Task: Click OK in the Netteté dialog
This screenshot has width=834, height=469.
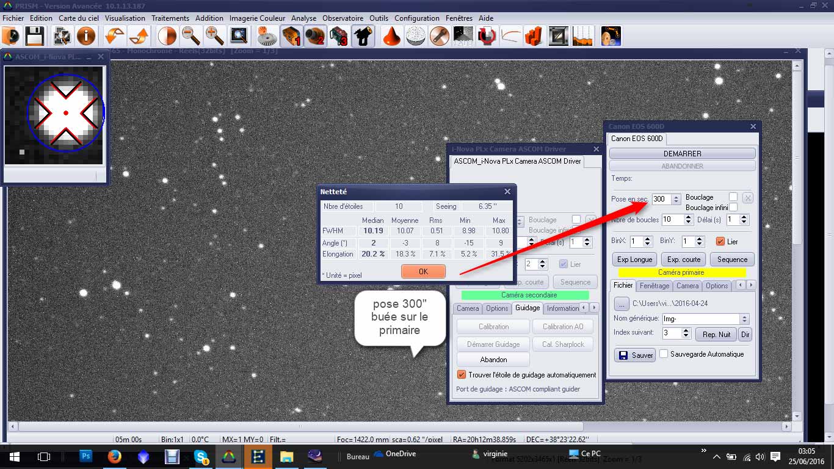Action: 423,272
